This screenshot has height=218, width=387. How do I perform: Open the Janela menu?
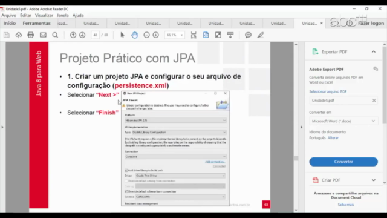pos(63,15)
